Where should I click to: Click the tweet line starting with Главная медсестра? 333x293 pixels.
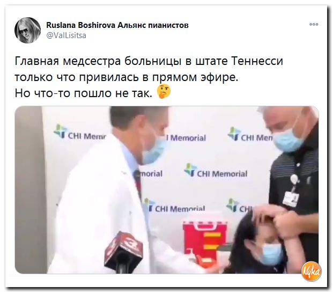coord(149,61)
